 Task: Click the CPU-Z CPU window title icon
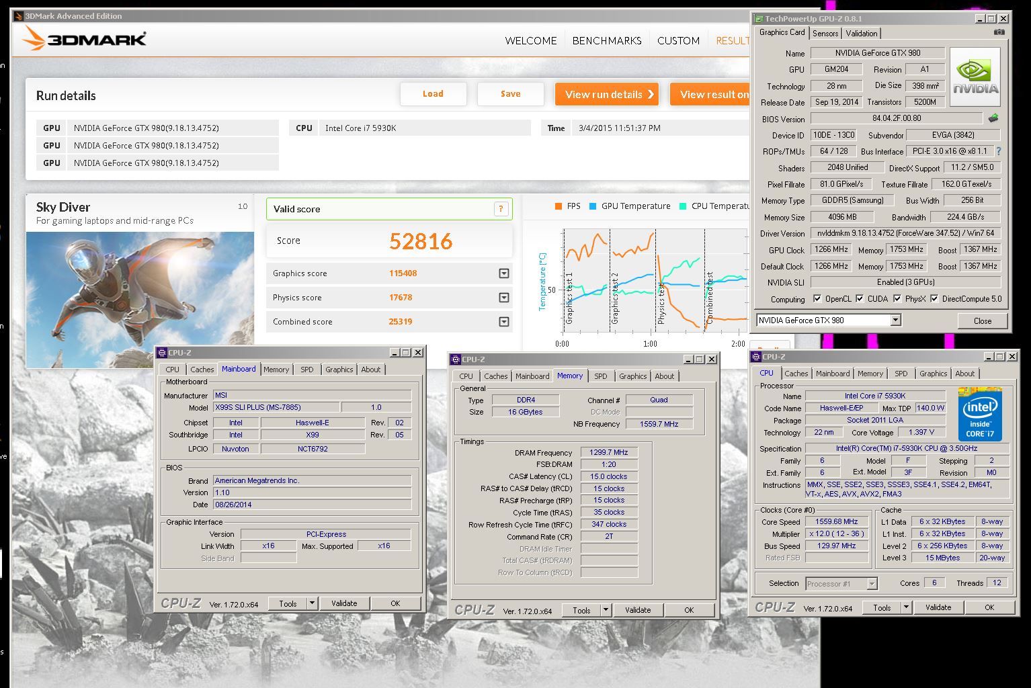click(x=756, y=357)
